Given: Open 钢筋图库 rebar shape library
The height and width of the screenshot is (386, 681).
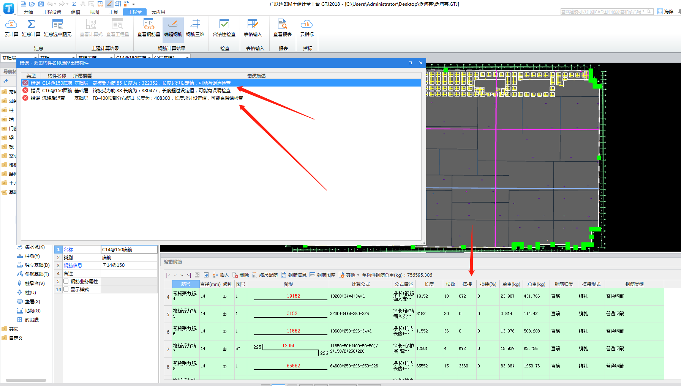Looking at the screenshot, I should [x=322, y=275].
